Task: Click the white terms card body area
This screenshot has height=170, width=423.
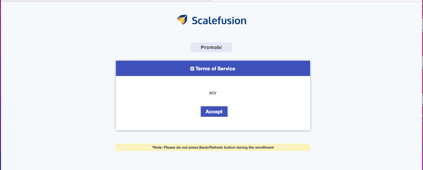Action: (213, 103)
